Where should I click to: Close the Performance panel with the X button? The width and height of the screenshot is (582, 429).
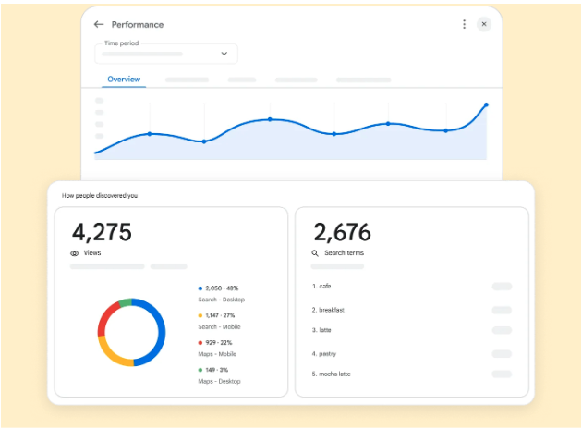click(x=484, y=24)
